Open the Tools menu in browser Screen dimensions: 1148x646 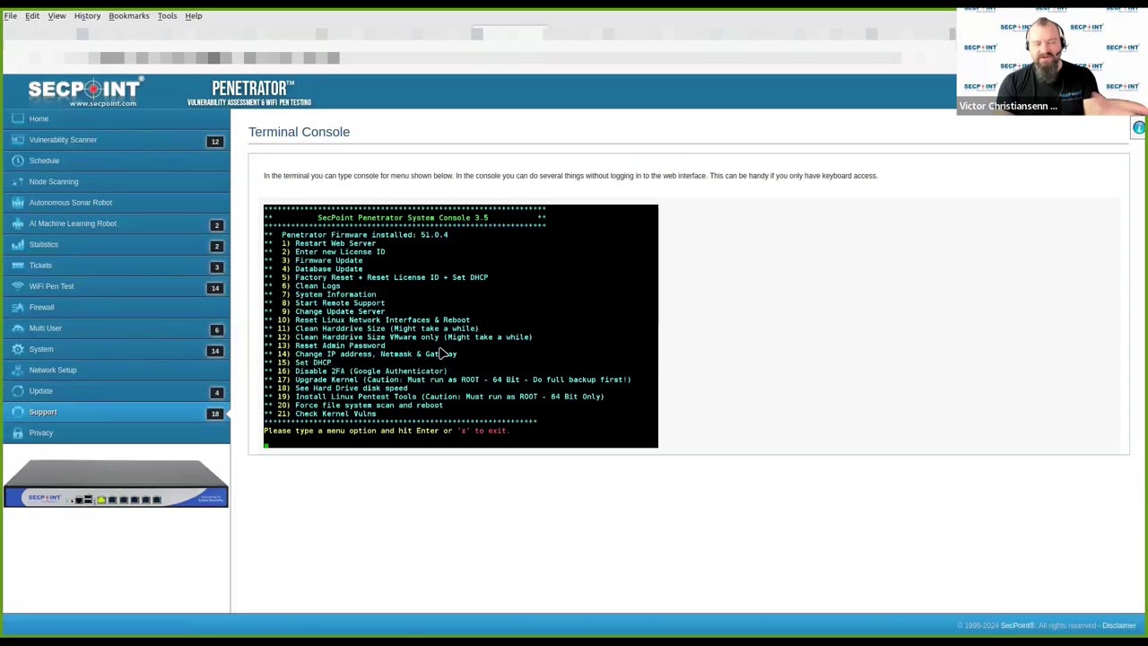click(167, 15)
